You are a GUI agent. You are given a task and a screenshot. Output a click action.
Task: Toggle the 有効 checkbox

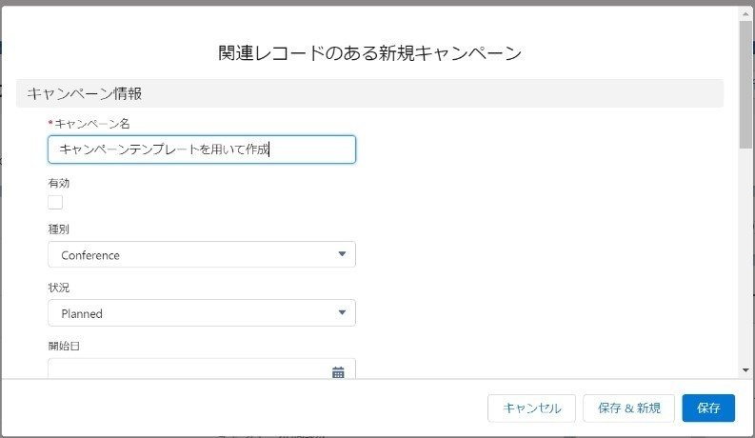[x=55, y=202]
